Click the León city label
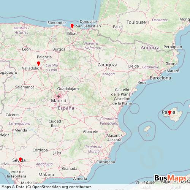The height and width of the screenshot is (190, 190). (26, 49)
